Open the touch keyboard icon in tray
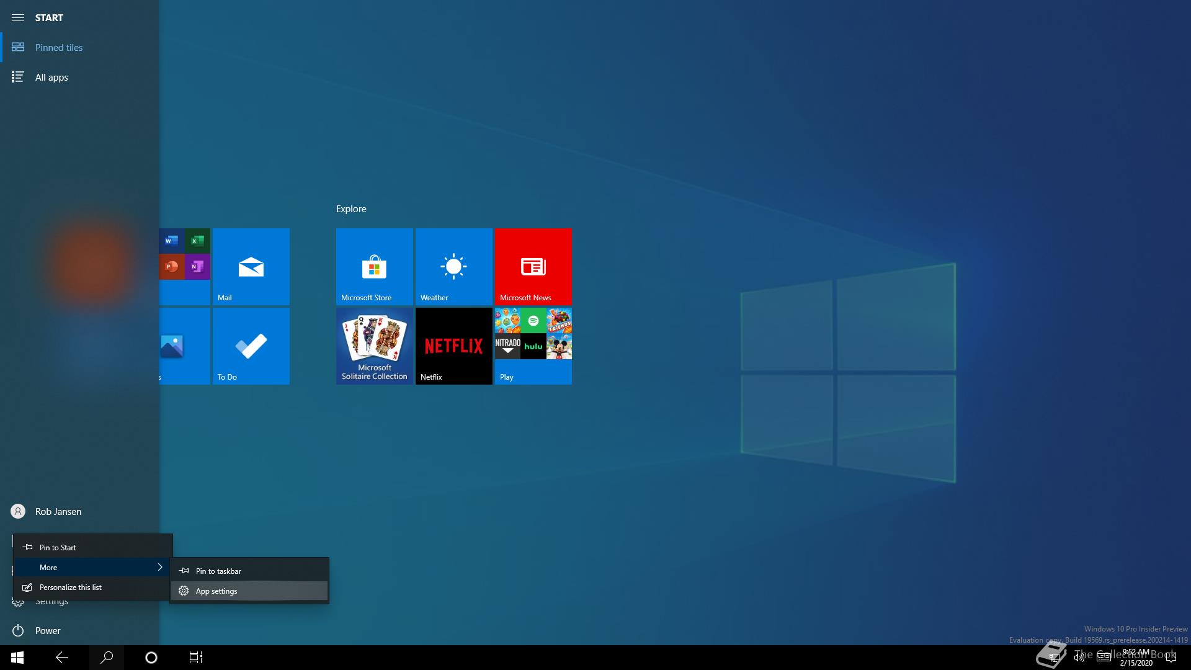The width and height of the screenshot is (1191, 670). click(1104, 658)
